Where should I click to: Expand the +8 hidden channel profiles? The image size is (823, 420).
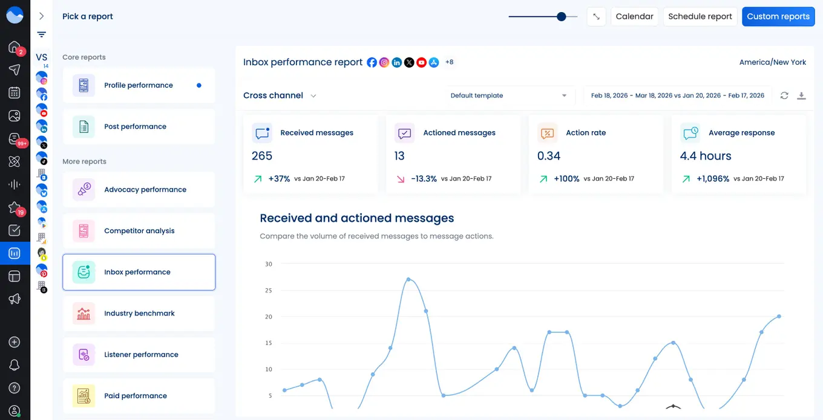pos(450,62)
